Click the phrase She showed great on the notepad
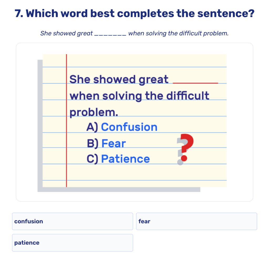This screenshot has height=261, width=269. (x=118, y=79)
